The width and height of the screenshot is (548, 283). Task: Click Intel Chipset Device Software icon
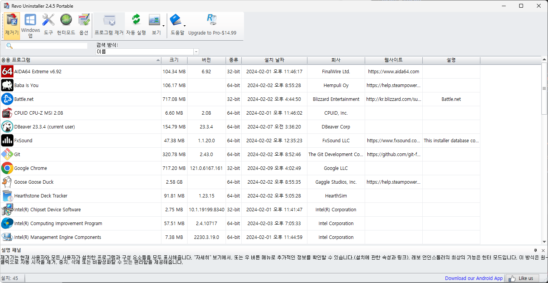(7, 210)
